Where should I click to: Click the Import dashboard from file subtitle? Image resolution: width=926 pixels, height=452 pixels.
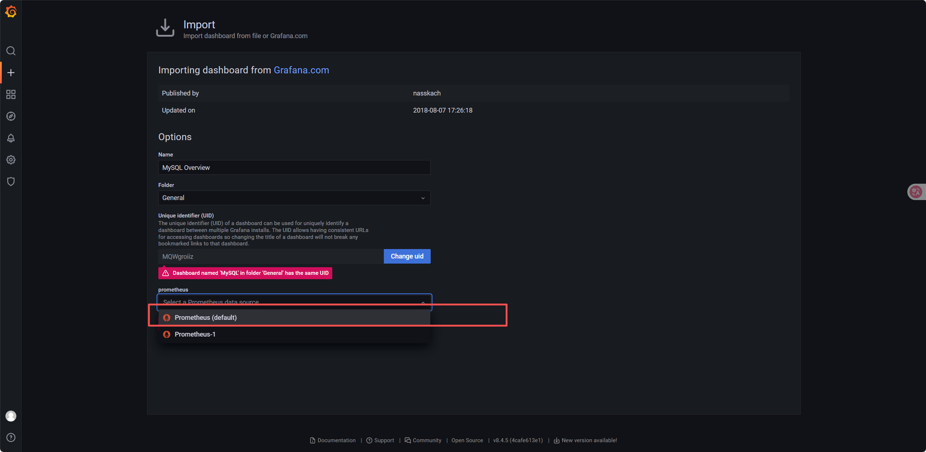(245, 36)
